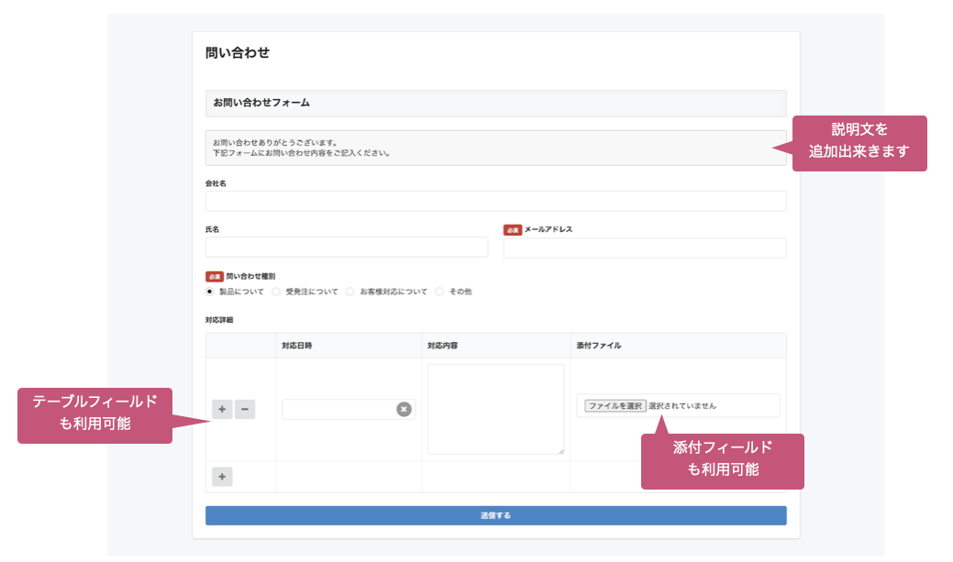This screenshot has height=562, width=953.
Task: Open the 対応日時 date input in the table
Action: coord(338,410)
